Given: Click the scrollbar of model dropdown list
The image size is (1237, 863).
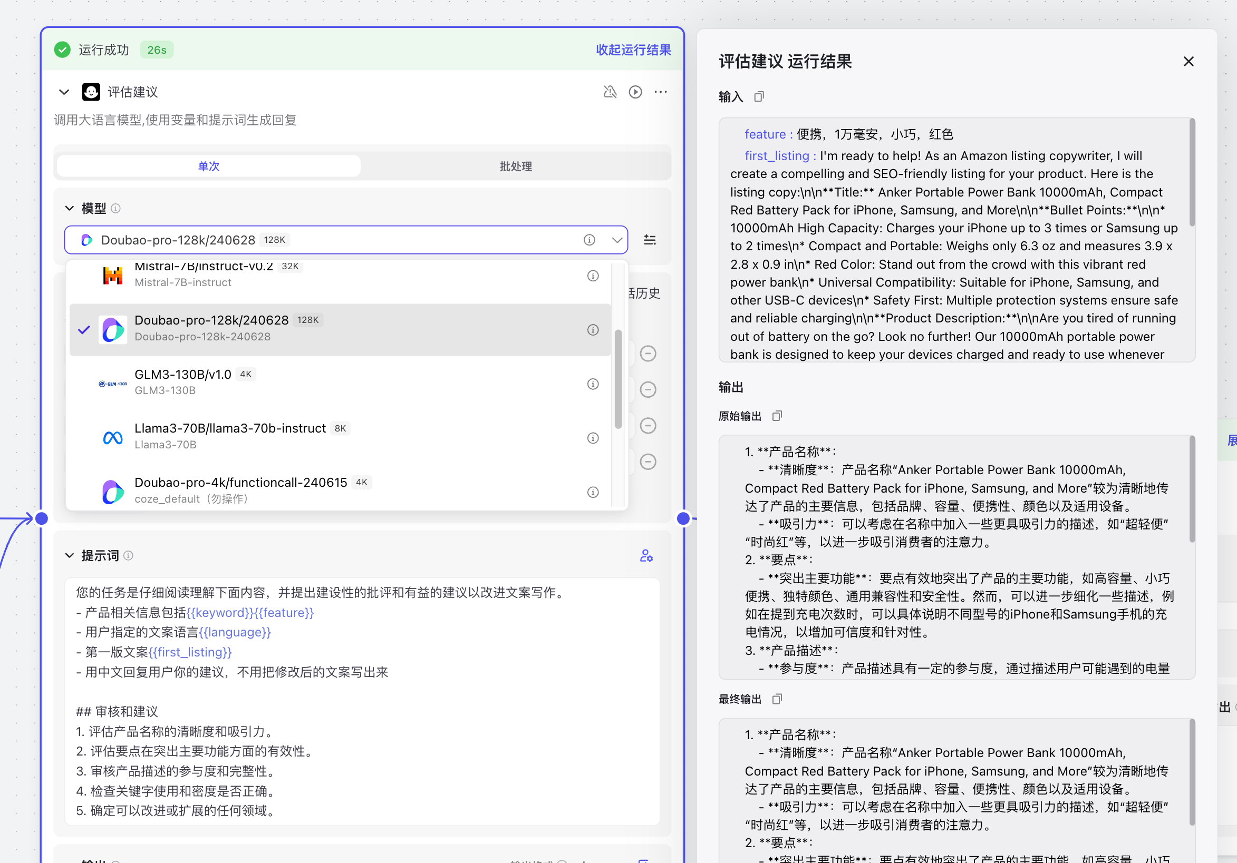Looking at the screenshot, I should coord(618,378).
